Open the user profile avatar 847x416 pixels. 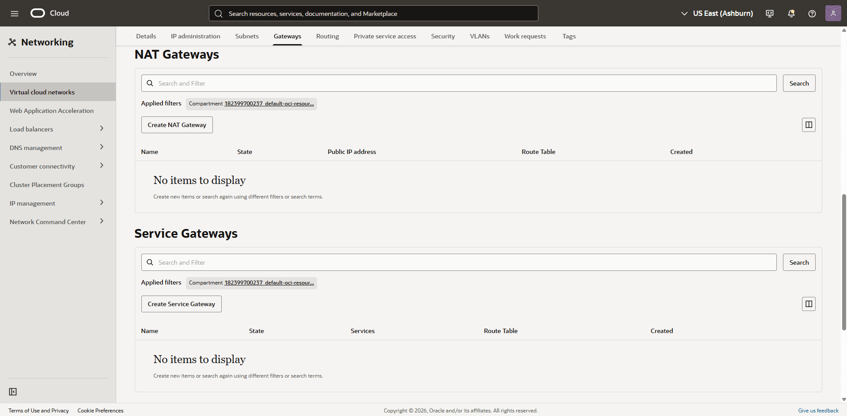(833, 13)
